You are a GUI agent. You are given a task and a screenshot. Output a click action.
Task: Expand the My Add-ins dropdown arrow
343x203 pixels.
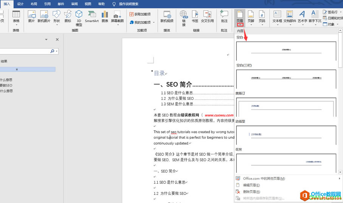pos(154,23)
